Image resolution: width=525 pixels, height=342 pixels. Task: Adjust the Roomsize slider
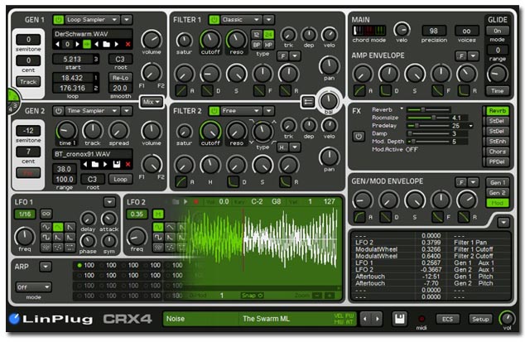pyautogui.click(x=427, y=118)
